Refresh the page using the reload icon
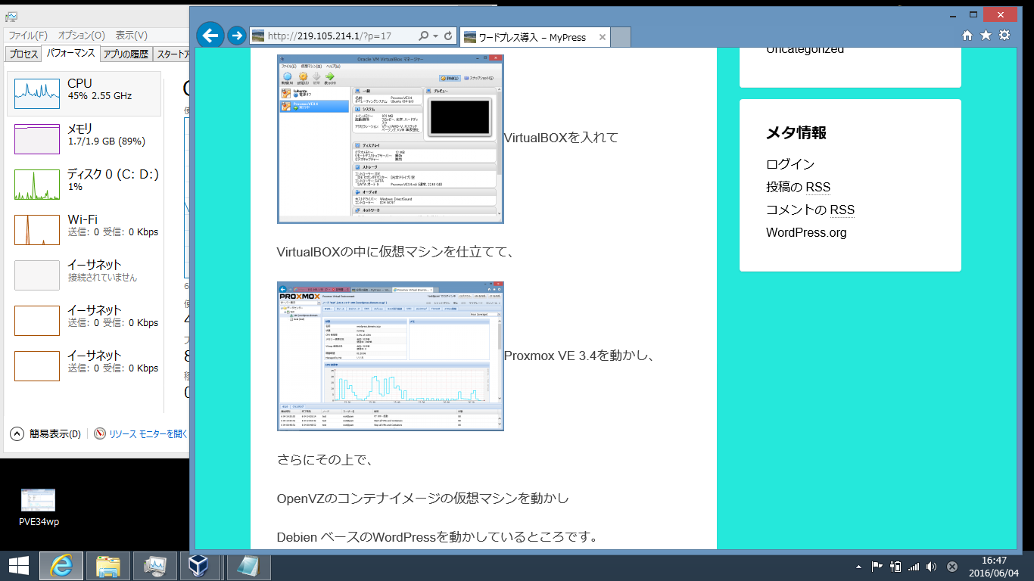The width and height of the screenshot is (1034, 581). pyautogui.click(x=448, y=36)
